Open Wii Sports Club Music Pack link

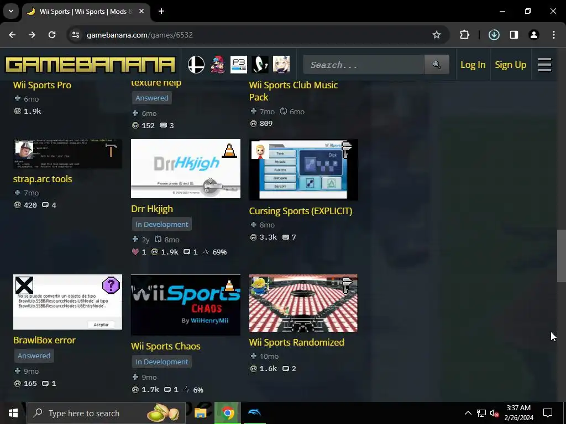tap(294, 91)
